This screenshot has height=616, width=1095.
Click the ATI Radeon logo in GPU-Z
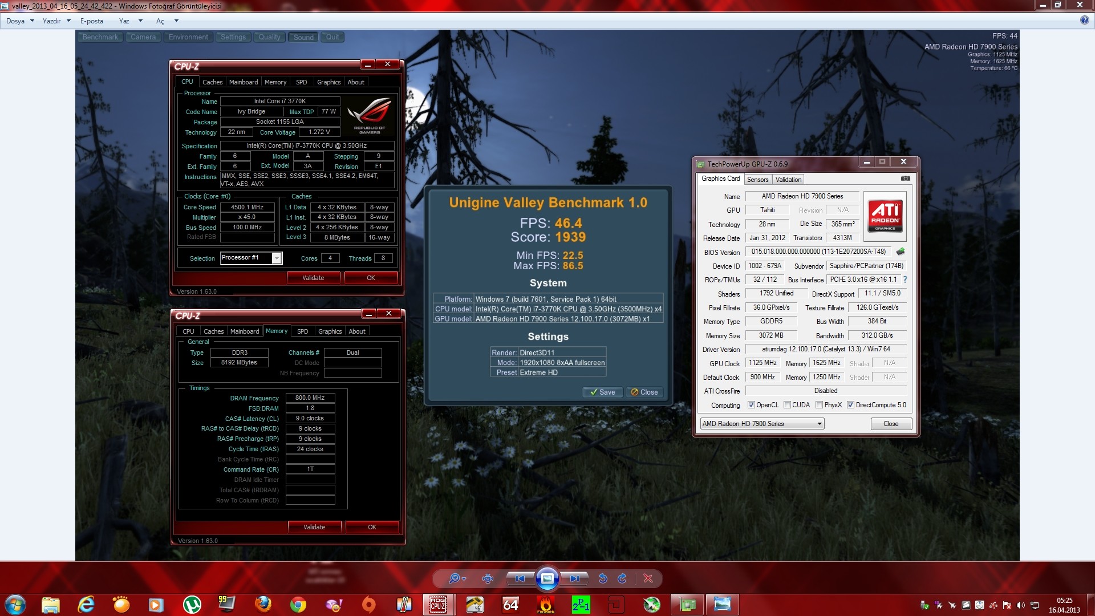pyautogui.click(x=885, y=216)
